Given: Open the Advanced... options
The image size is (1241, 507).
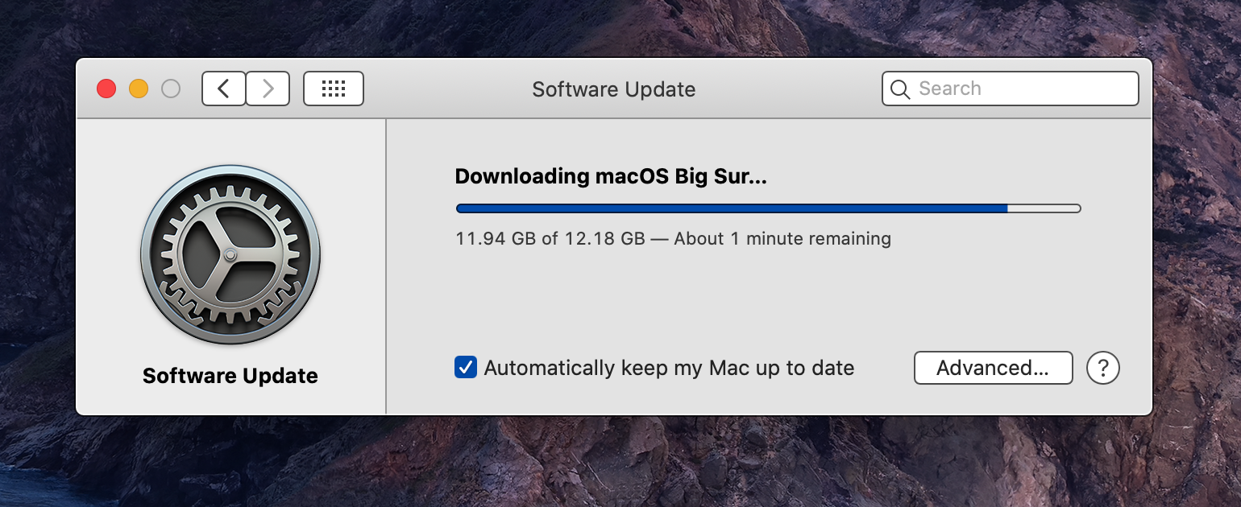Looking at the screenshot, I should 993,368.
